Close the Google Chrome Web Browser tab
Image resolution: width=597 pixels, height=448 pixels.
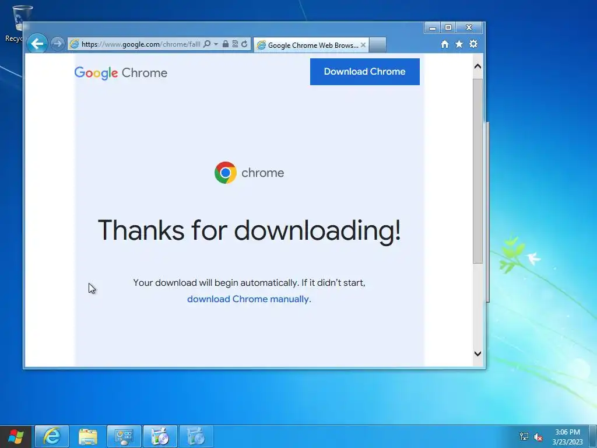[x=363, y=45]
